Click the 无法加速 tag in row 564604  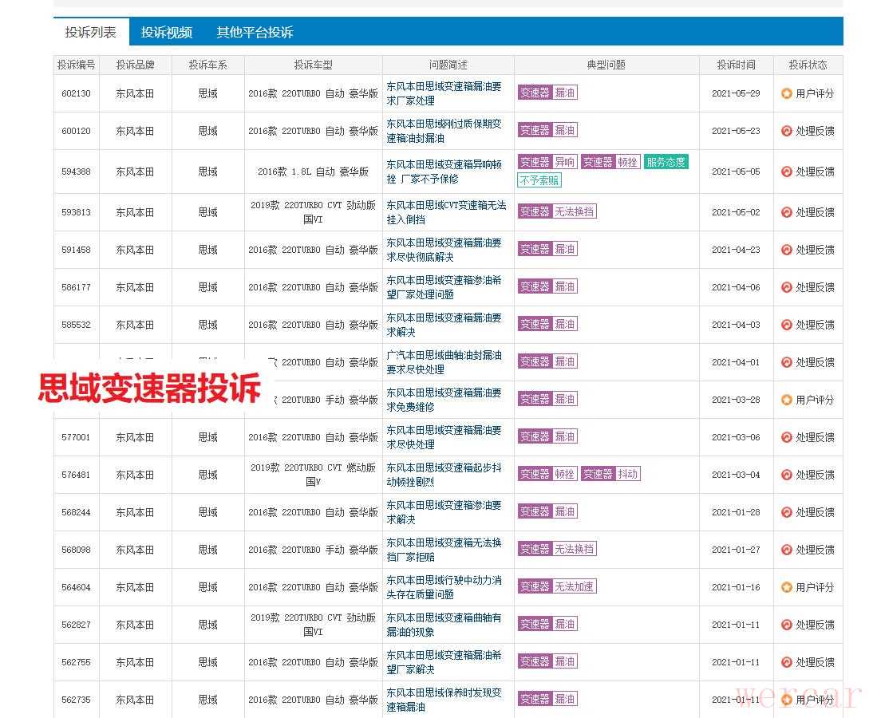[x=575, y=586]
